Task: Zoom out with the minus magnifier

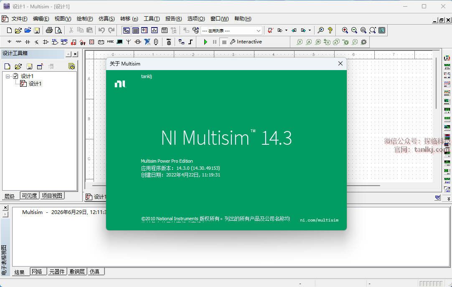Action: pos(354,30)
